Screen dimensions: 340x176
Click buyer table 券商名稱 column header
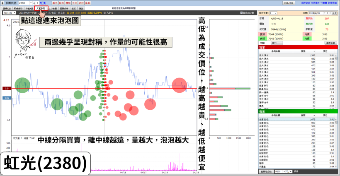[x=276, y=51]
